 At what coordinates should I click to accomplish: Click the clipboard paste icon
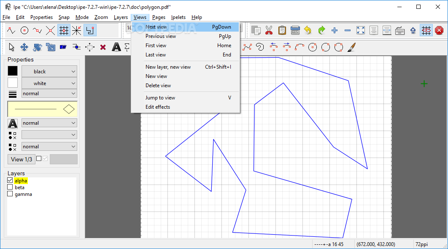(x=282, y=30)
